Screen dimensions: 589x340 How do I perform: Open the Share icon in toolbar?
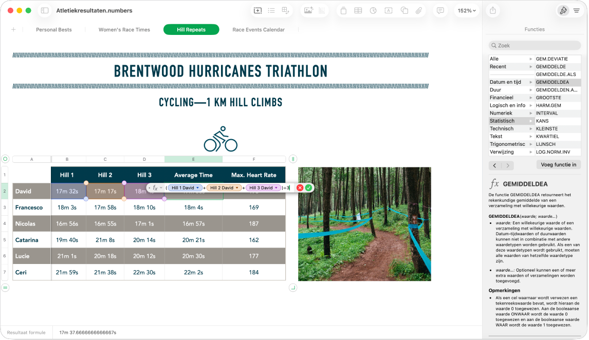tap(493, 10)
